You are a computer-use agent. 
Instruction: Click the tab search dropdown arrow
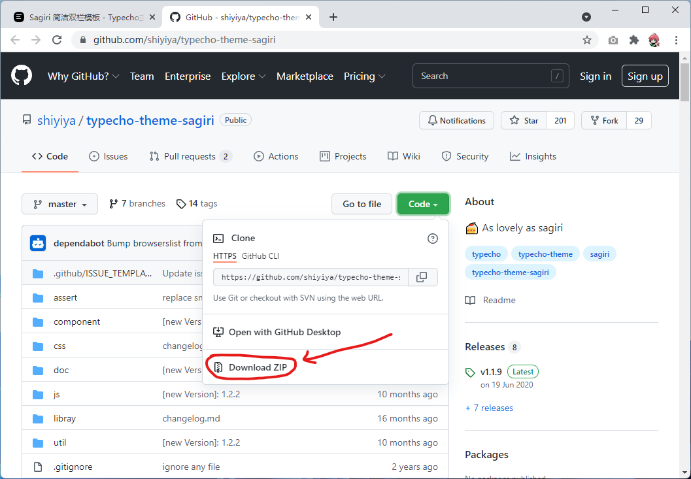click(x=586, y=17)
